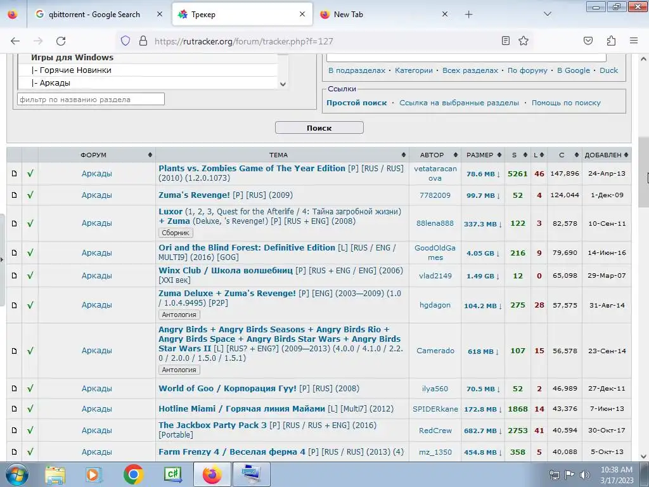
Task: Sort table by ТЕМА column
Action: point(279,155)
